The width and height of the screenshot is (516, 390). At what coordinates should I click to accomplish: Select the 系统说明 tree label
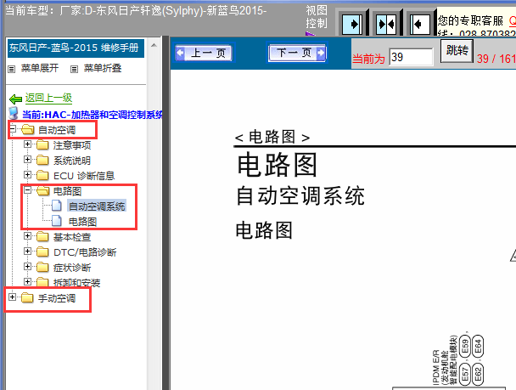(72, 161)
